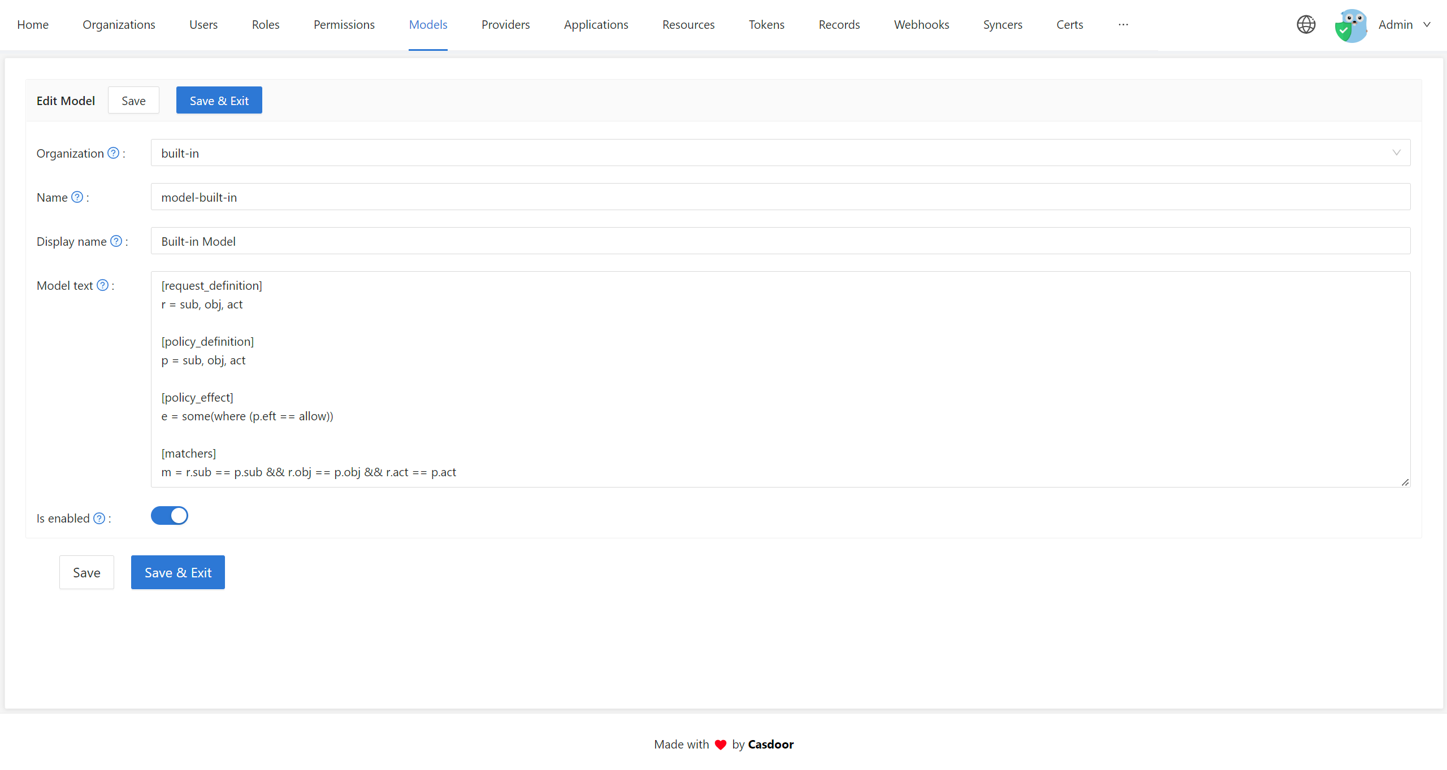1447x770 pixels.
Task: Open the Permissions tab
Action: 344,25
